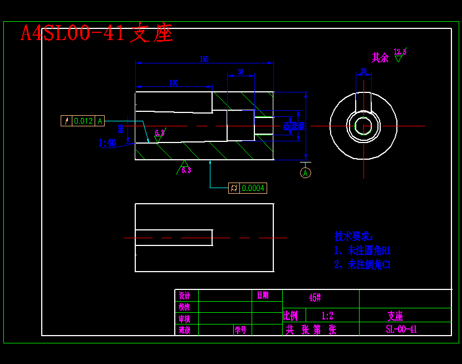Viewport: 462px width, 364px height.
Task: Select the 0.012 runout tolerance frame
Action: tap(83, 121)
